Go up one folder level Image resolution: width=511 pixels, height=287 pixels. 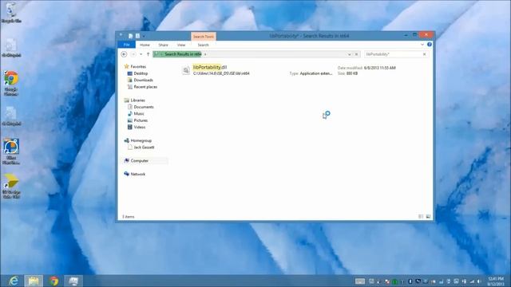pos(148,54)
